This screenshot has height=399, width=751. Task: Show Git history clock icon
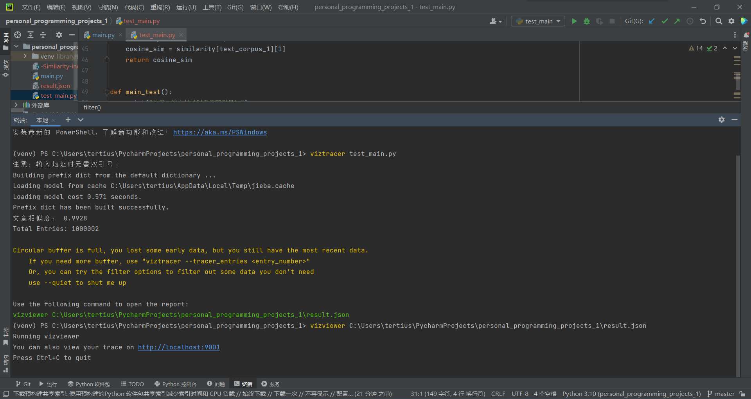point(690,21)
